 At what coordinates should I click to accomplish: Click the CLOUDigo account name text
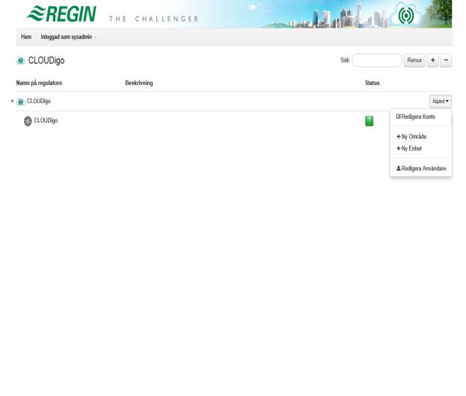pos(39,101)
